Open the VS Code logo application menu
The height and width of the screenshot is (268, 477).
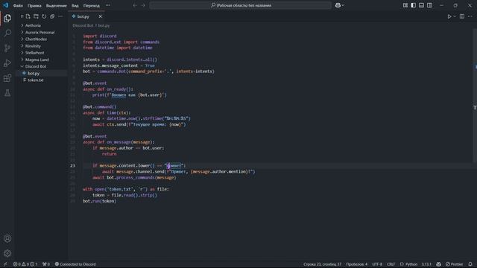pyautogui.click(x=6, y=5)
